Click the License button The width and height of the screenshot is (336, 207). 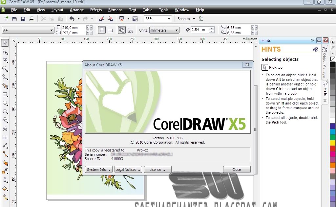(157, 170)
